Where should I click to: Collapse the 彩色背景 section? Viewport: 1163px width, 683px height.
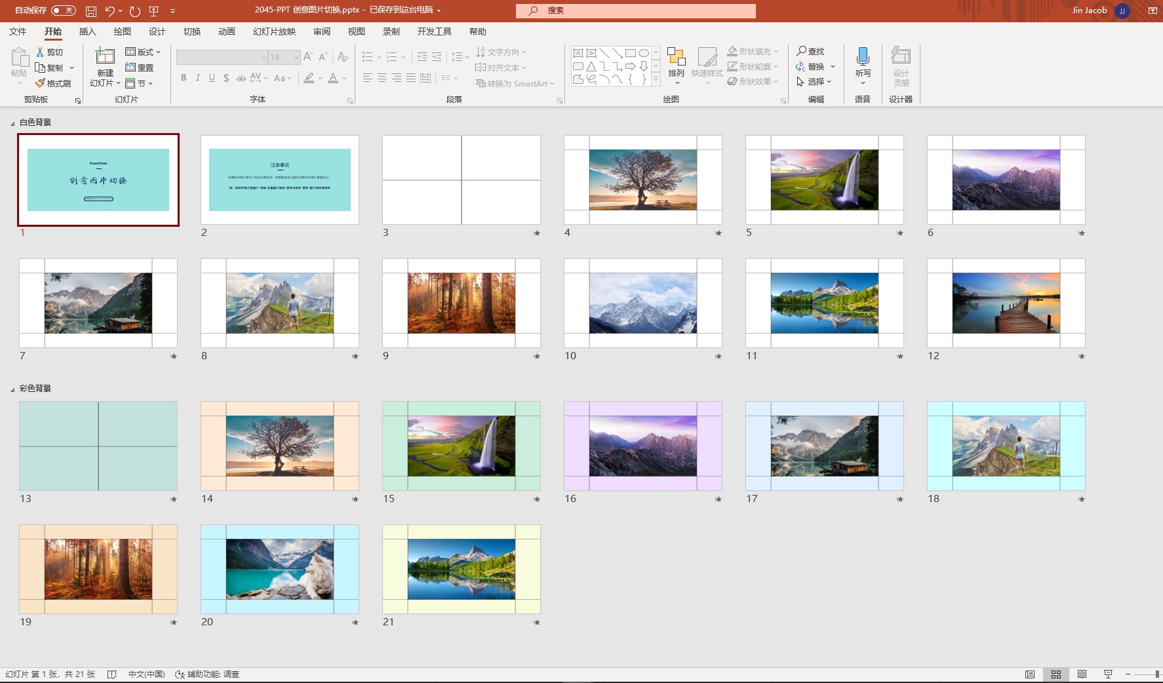(x=12, y=389)
